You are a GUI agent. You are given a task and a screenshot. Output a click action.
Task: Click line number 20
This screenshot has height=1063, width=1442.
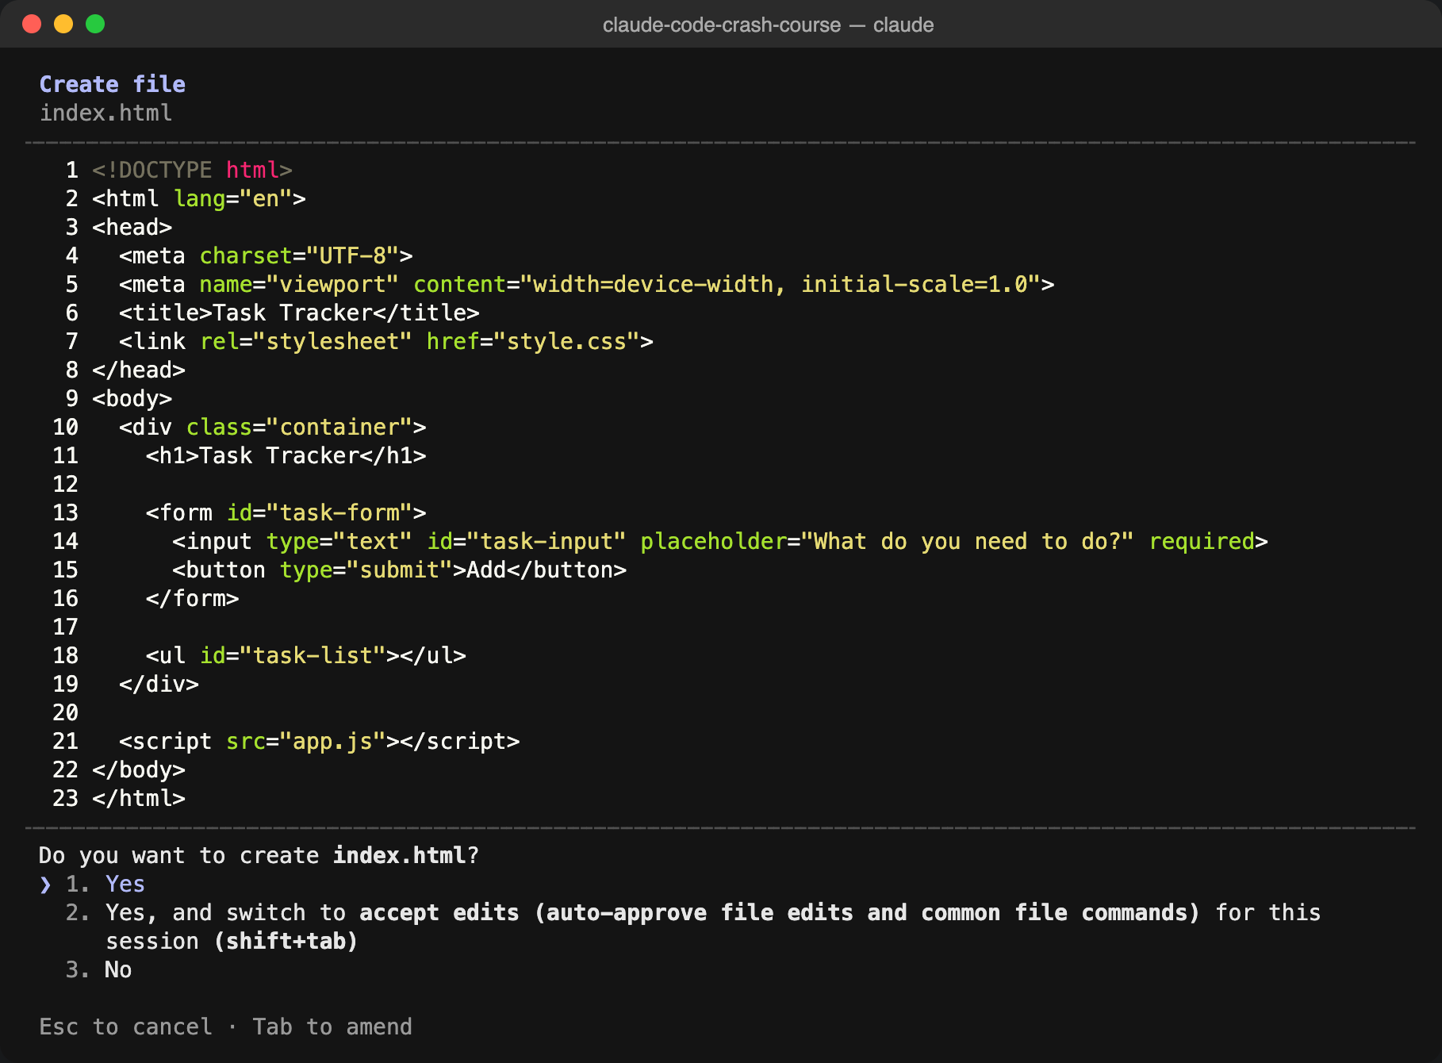point(65,712)
